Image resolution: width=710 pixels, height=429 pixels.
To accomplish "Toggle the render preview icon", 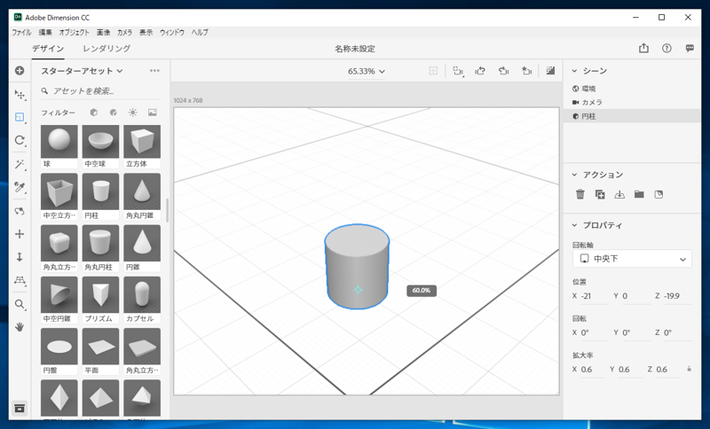I will tap(550, 71).
